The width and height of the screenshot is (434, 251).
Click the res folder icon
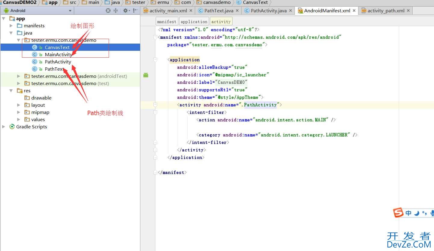click(x=20, y=90)
